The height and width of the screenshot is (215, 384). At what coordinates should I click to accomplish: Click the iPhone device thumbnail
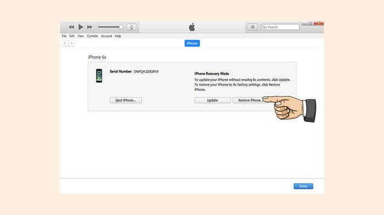pos(99,75)
